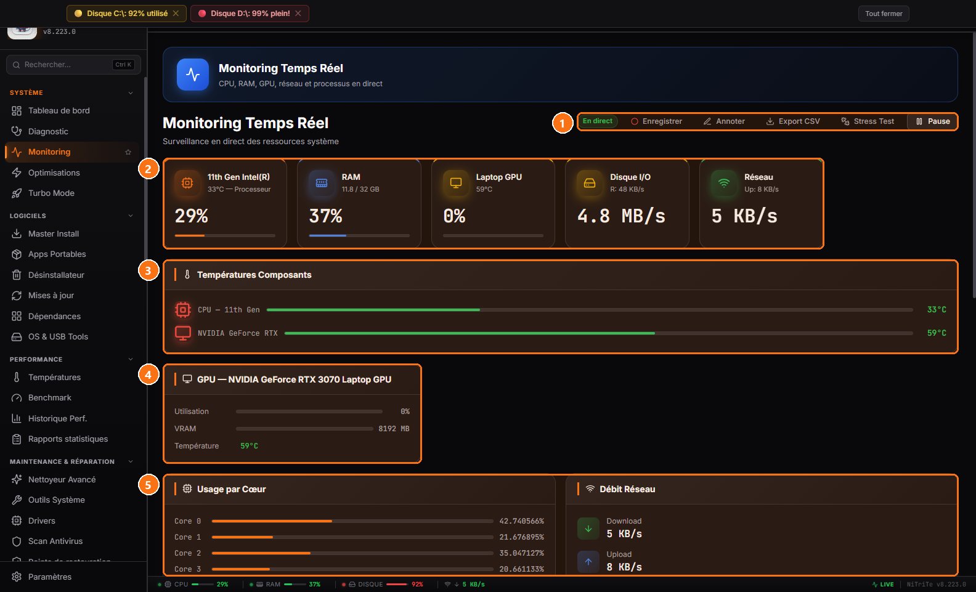
Task: Open Apps Portables box icon
Action: point(17,254)
